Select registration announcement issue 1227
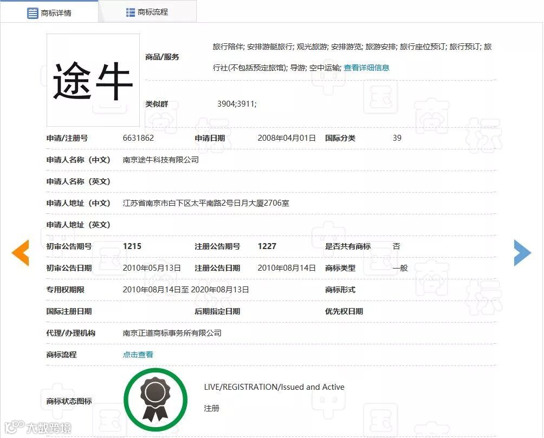Viewport: 544px width, 438px height. [267, 246]
